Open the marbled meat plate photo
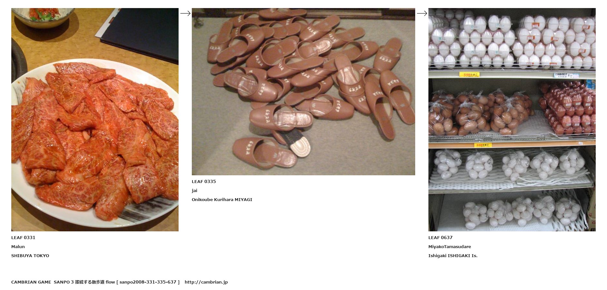The width and height of the screenshot is (607, 290). [95, 120]
